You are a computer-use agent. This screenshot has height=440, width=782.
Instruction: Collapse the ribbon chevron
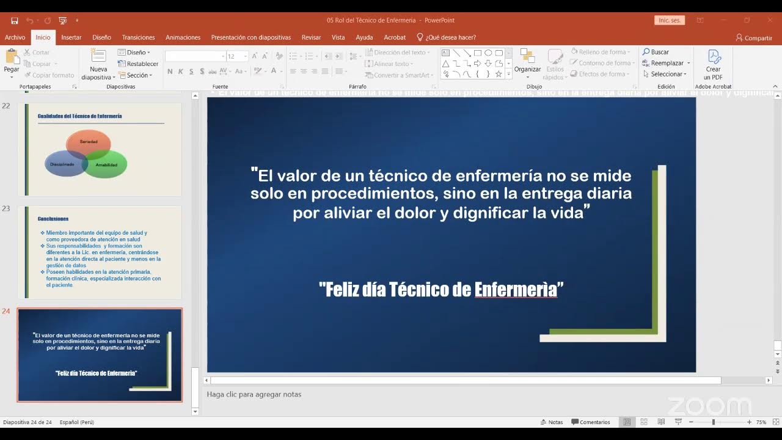tap(777, 87)
